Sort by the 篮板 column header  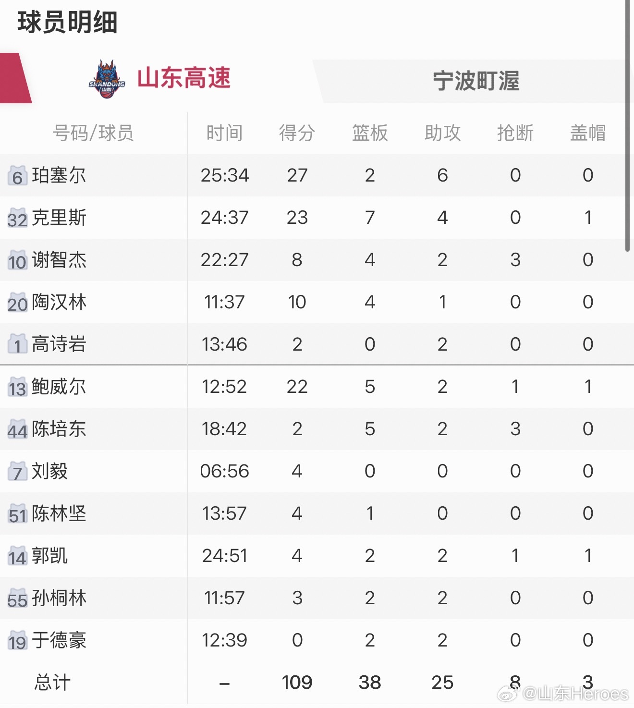370,133
